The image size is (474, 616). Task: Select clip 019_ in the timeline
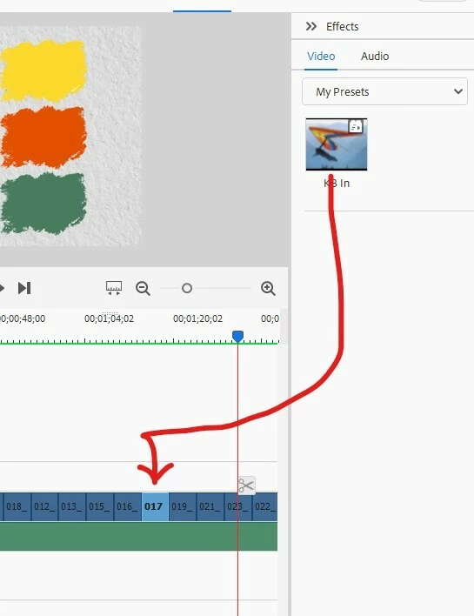tap(183, 506)
